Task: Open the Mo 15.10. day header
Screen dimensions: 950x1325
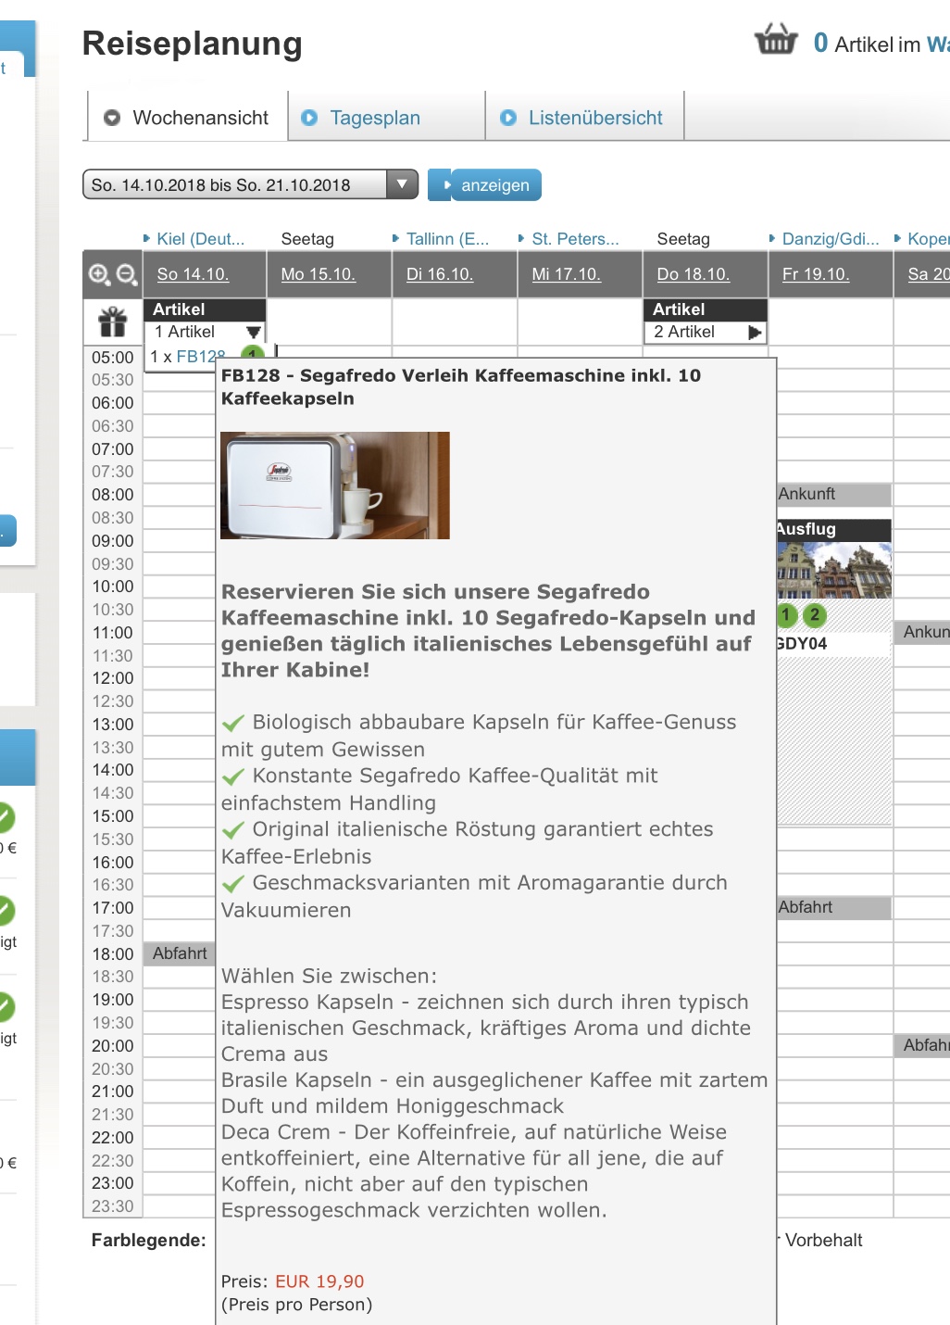Action: [319, 274]
